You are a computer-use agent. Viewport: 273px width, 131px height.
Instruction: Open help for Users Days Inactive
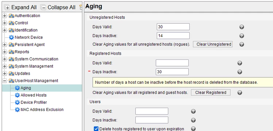(193, 120)
